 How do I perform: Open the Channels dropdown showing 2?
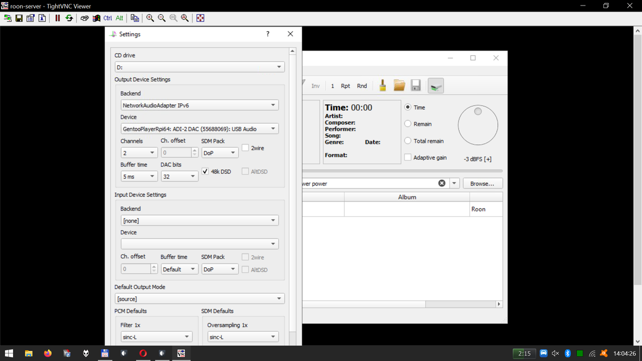tap(139, 152)
